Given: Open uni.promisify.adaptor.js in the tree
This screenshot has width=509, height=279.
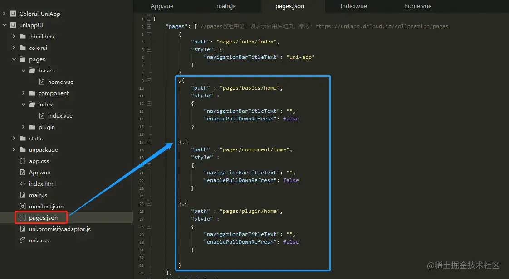Looking at the screenshot, I should tap(60, 229).
